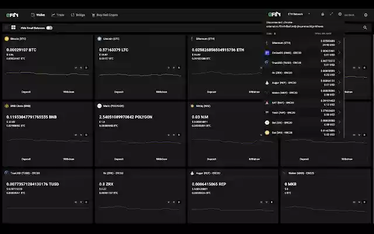This screenshot has height=234, width=374.
Task: Click the 0.00029107 BTC balance
Action: coord(21,50)
